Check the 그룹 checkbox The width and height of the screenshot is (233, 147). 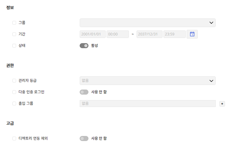coord(14,23)
